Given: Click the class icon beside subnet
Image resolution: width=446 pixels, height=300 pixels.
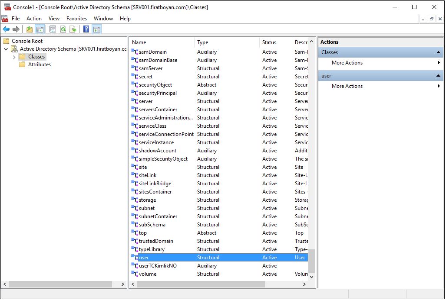Looking at the screenshot, I should (135, 208).
